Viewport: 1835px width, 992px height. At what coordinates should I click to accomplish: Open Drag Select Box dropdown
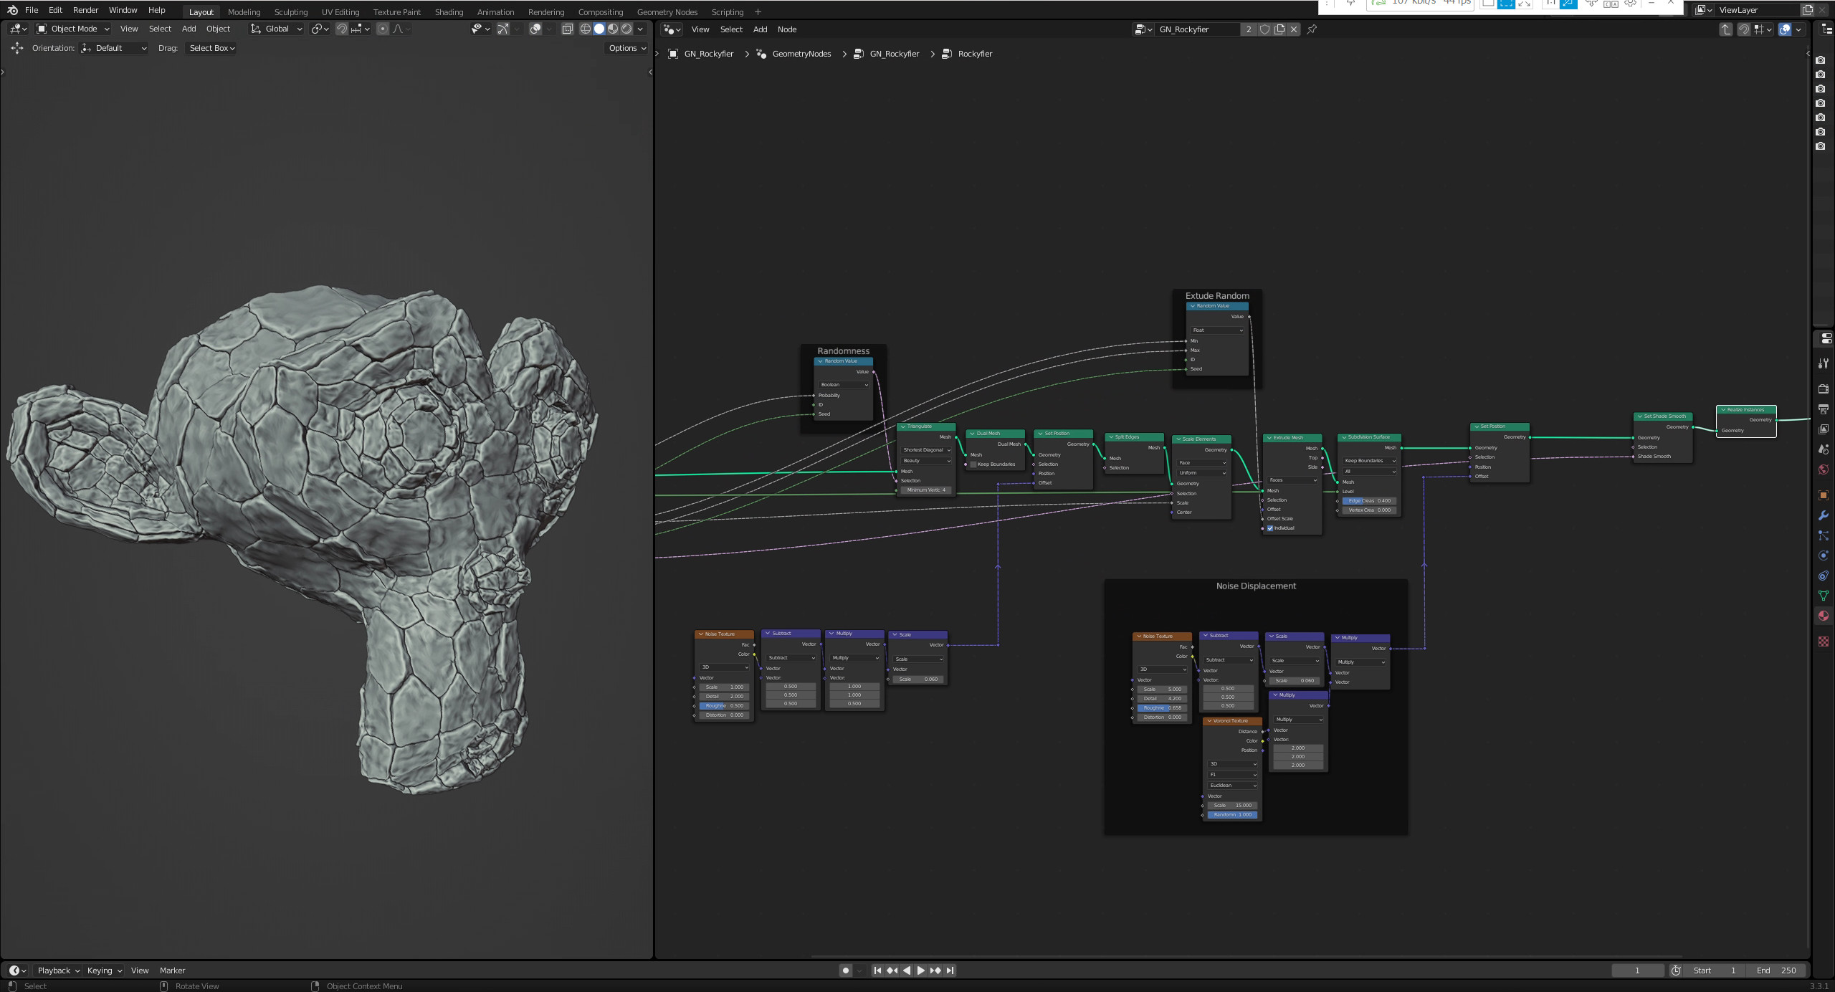click(x=211, y=48)
